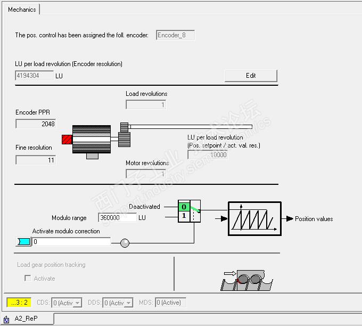Switch to the Mechanics tab
362x326 pixels.
coord(22,10)
